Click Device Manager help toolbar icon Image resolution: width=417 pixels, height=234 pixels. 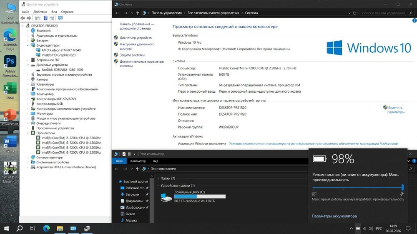click(x=45, y=18)
